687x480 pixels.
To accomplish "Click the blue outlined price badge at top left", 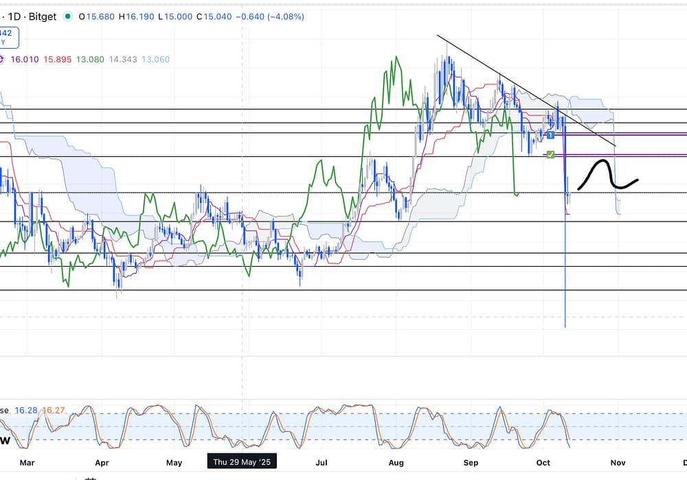I will pyautogui.click(x=10, y=36).
